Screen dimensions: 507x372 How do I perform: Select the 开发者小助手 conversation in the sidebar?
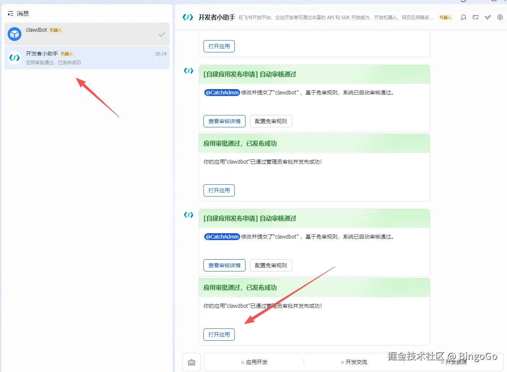[x=87, y=58]
